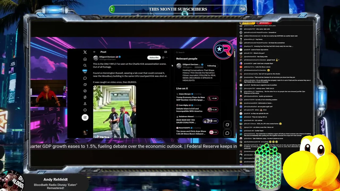The image size is (340, 191).
Task: Click the red @PakistanA chat chip
Action: (264, 23)
